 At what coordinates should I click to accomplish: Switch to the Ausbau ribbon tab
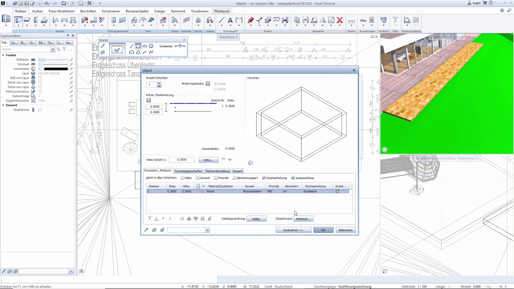[37, 11]
